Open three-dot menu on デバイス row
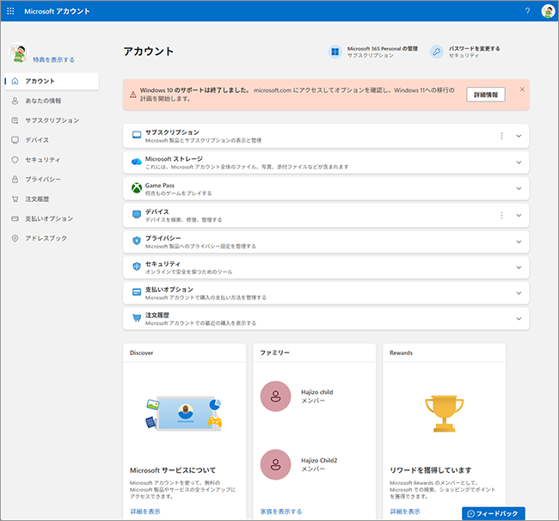The width and height of the screenshot is (559, 521). (x=501, y=215)
